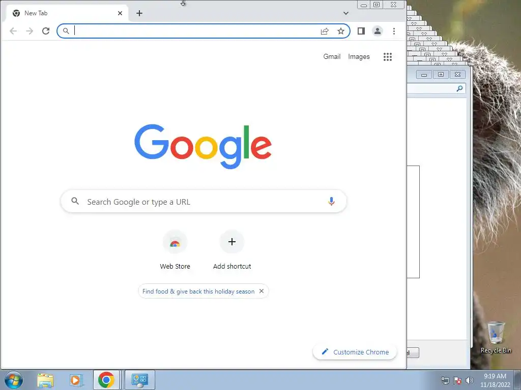Open the Control Panel taskbar item

coord(140,380)
